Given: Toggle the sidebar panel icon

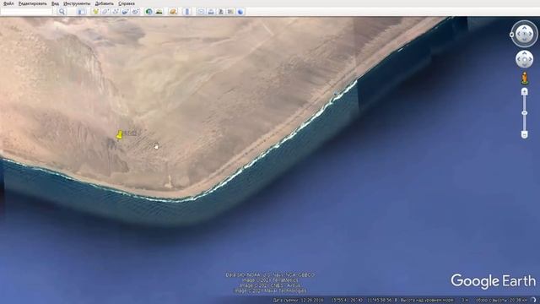Looking at the screenshot, I should (82, 12).
